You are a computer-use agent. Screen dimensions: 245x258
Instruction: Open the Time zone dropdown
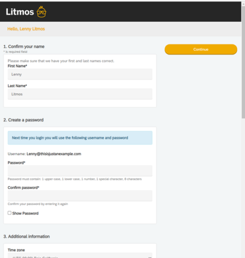pos(80,255)
